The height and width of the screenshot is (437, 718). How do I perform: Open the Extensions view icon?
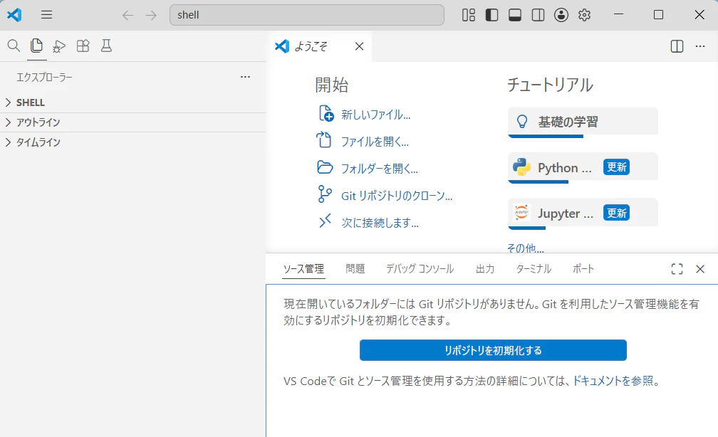point(83,46)
